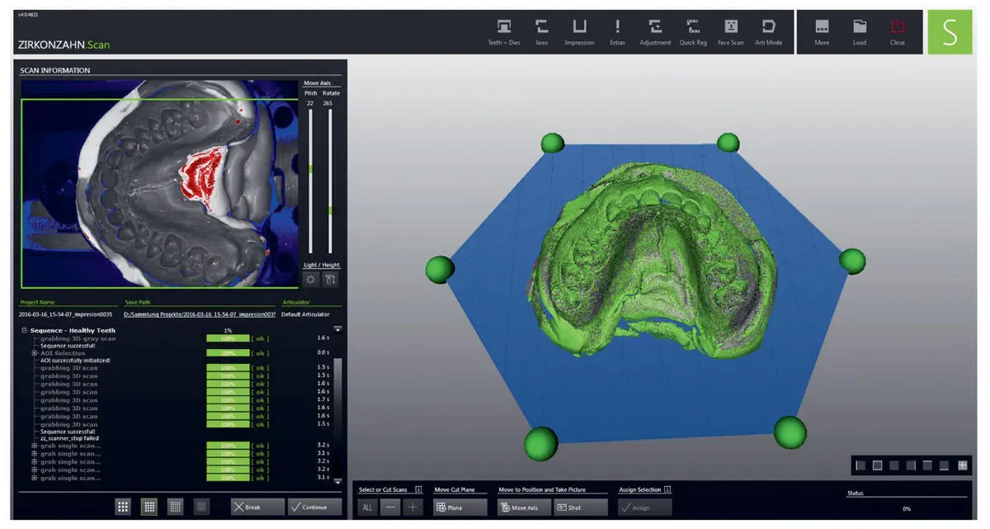Click the Load project folder icon
This screenshot has height=529, width=990.
(x=860, y=31)
